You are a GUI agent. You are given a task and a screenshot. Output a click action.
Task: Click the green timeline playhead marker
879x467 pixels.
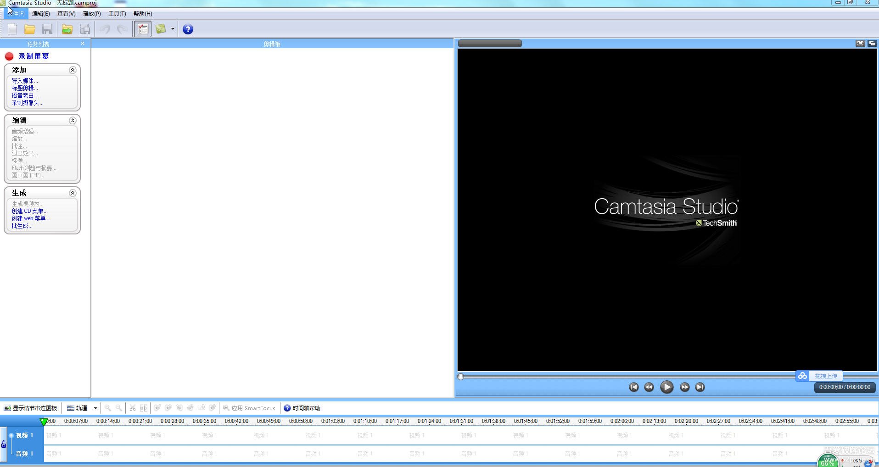(44, 422)
